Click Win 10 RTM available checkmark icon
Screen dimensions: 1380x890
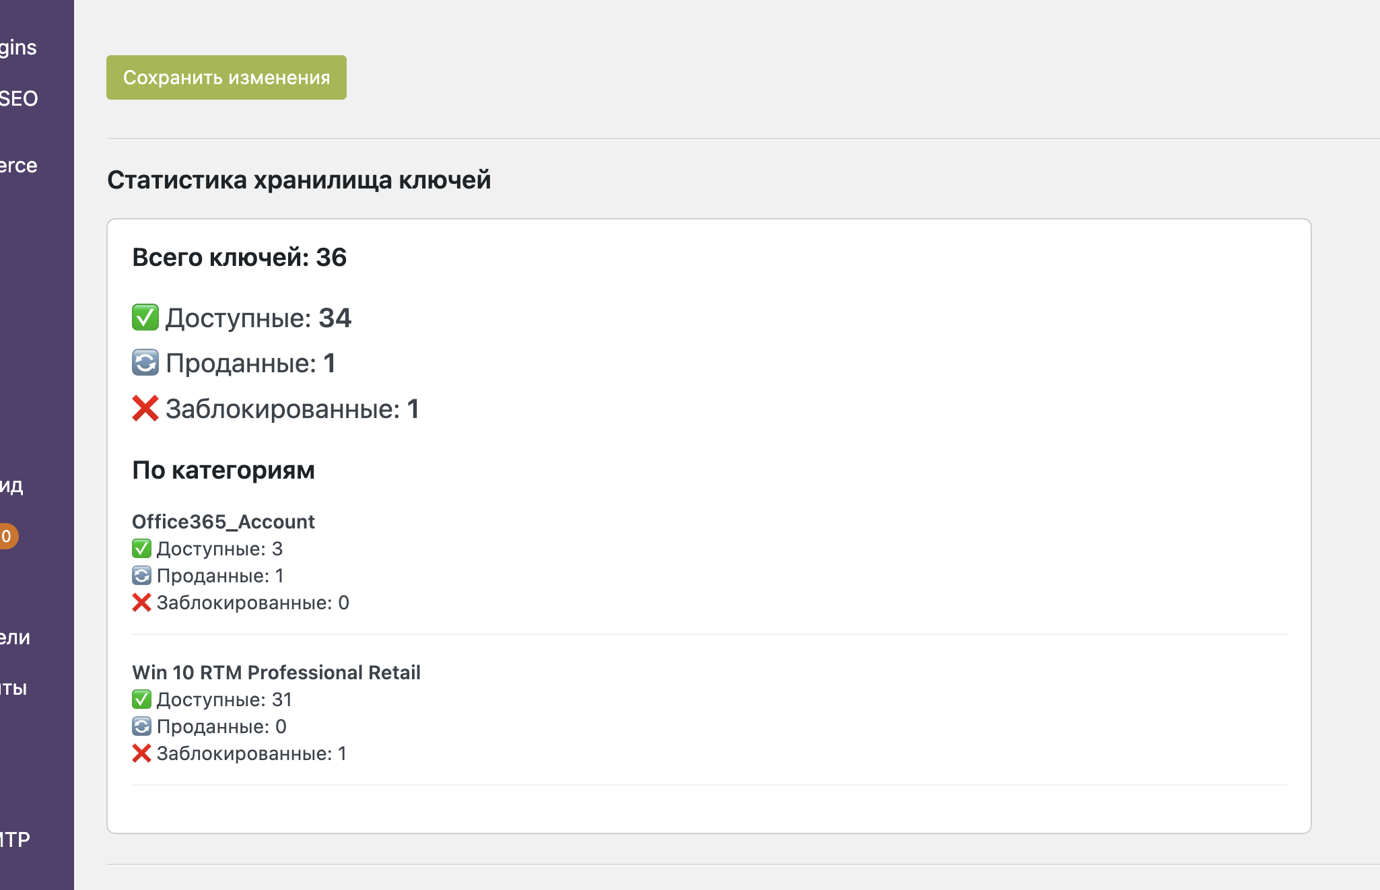pyautogui.click(x=141, y=699)
